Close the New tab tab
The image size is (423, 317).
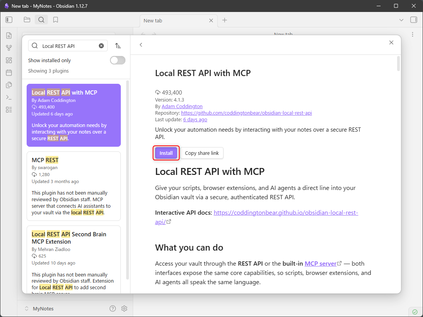[x=211, y=20]
